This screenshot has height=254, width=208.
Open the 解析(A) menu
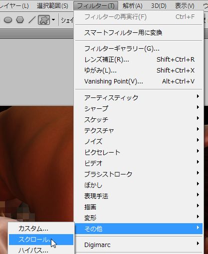coord(133,6)
